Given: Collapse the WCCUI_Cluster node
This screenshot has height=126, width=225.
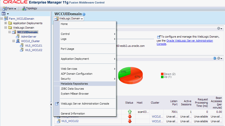Looking at the screenshot, I should [x=14, y=41].
